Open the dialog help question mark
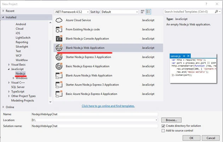This screenshot has width=223, height=142. tap(206, 4)
